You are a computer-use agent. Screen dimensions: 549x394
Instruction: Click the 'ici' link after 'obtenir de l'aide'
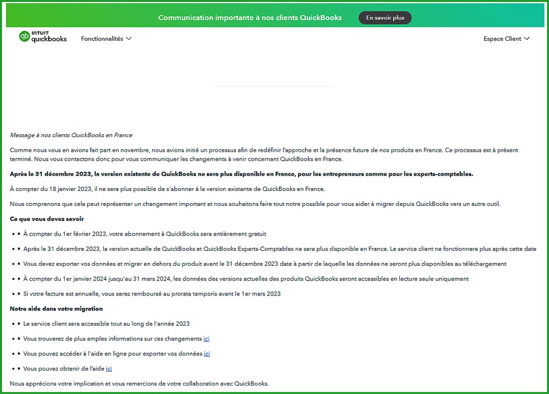[109, 368]
